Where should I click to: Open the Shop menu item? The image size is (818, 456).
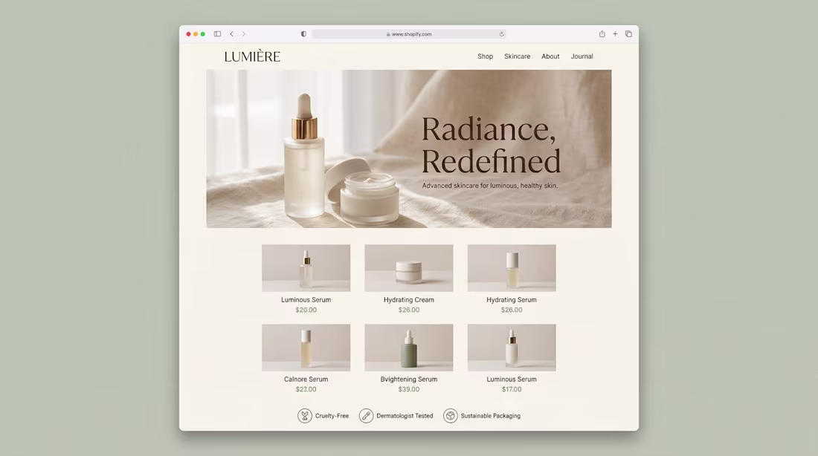(485, 56)
